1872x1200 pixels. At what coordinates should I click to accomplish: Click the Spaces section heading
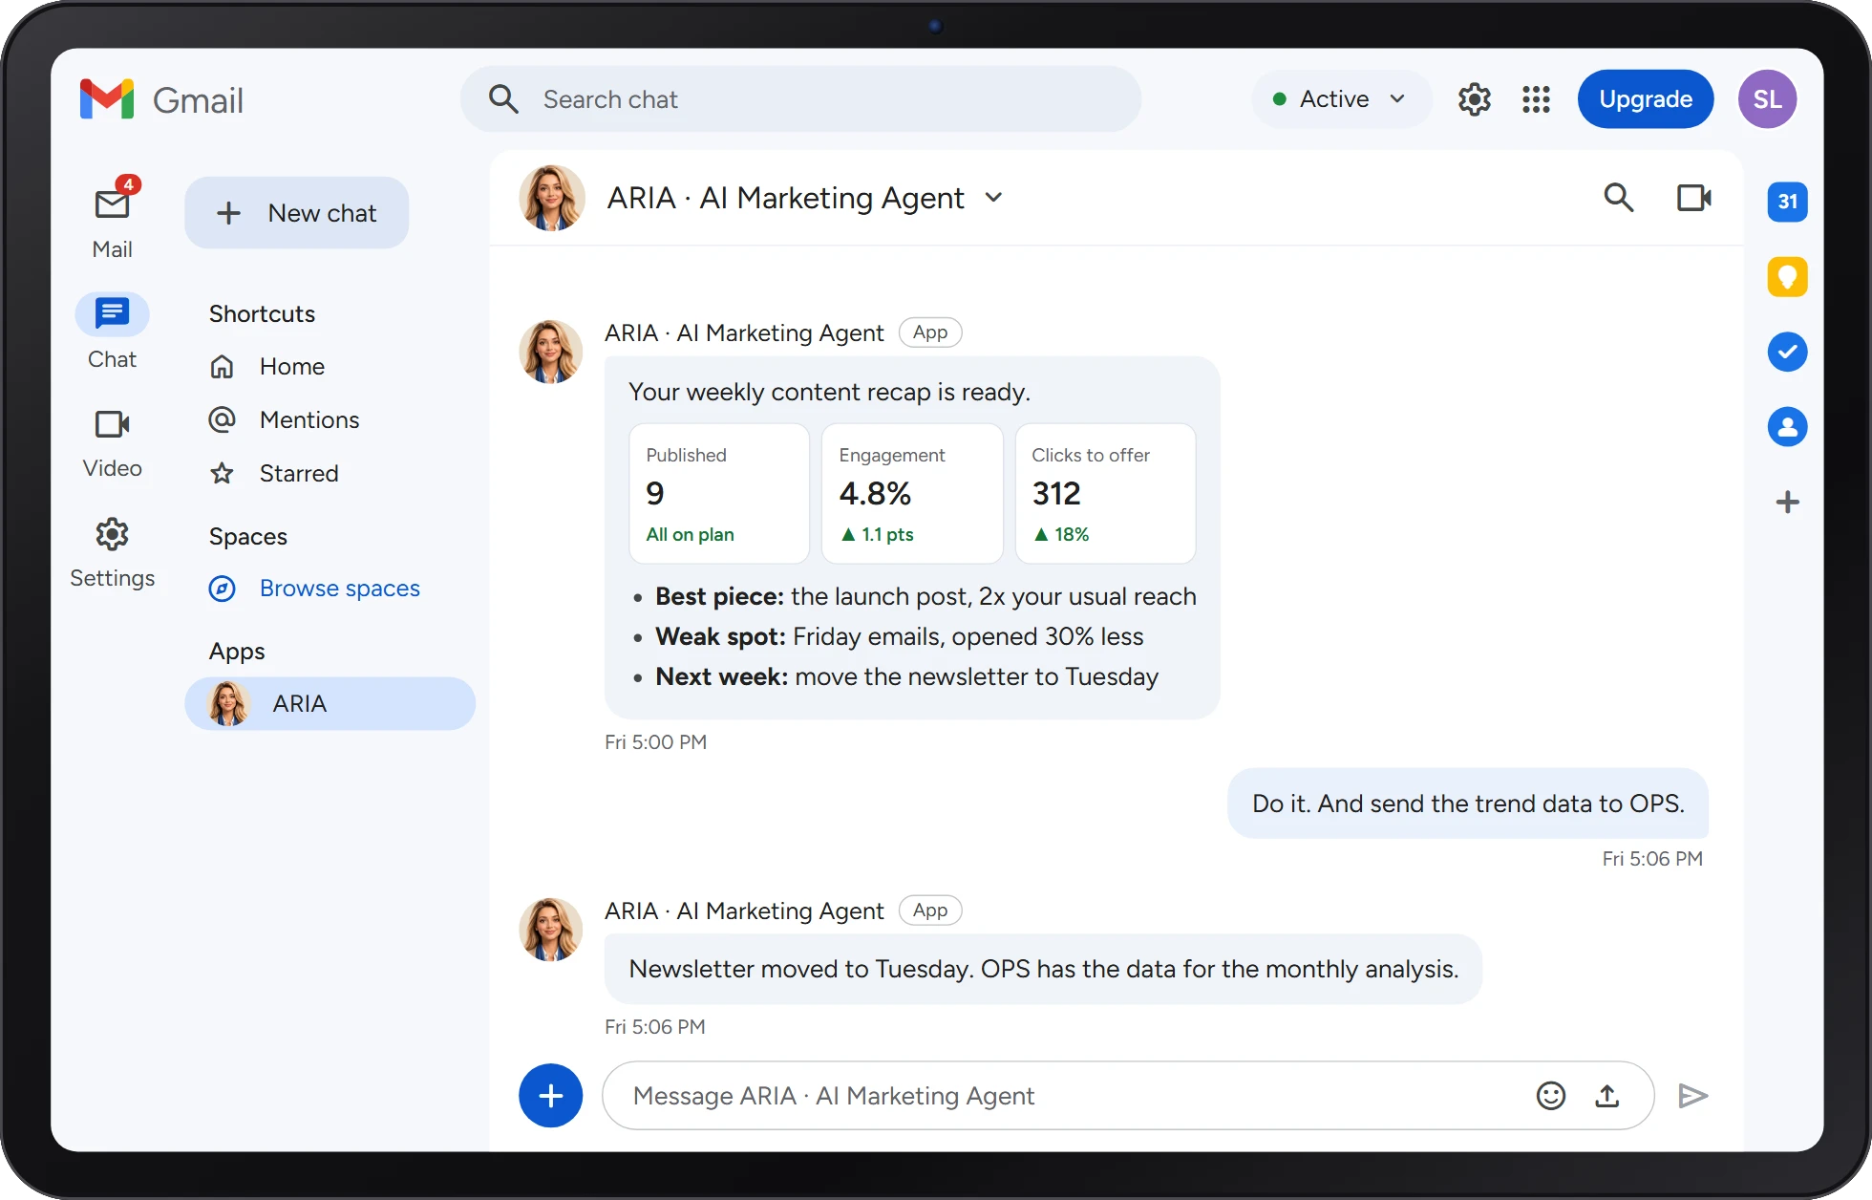point(247,537)
